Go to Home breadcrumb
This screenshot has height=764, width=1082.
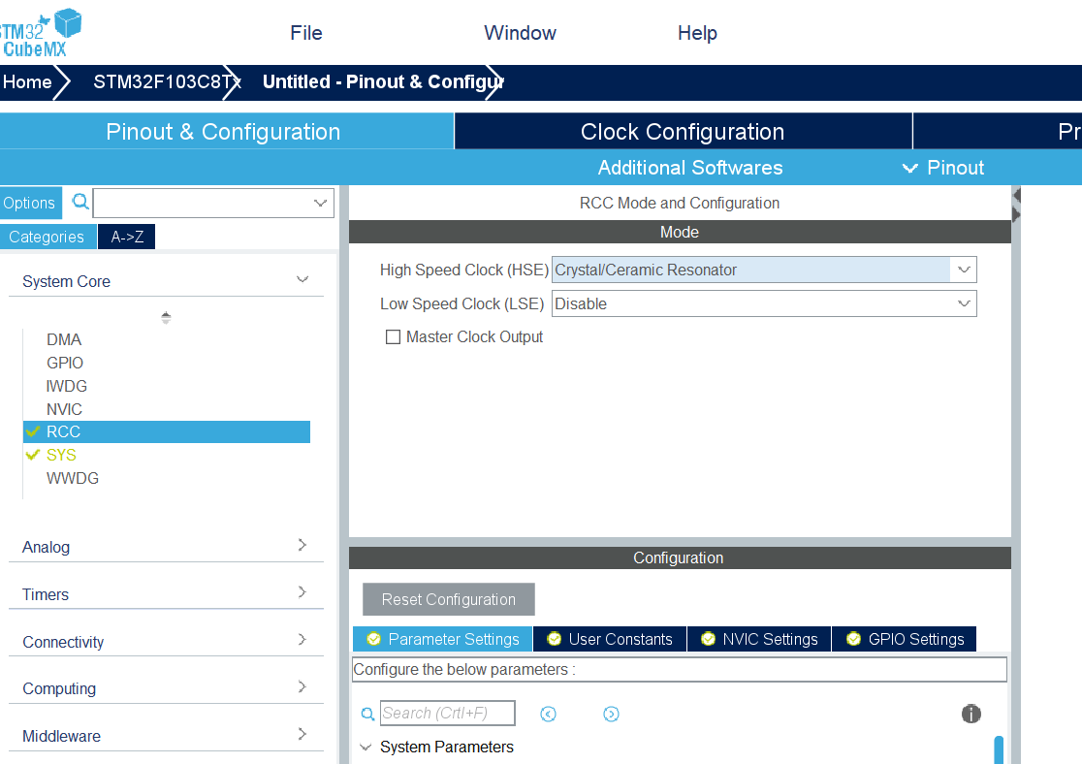click(27, 82)
